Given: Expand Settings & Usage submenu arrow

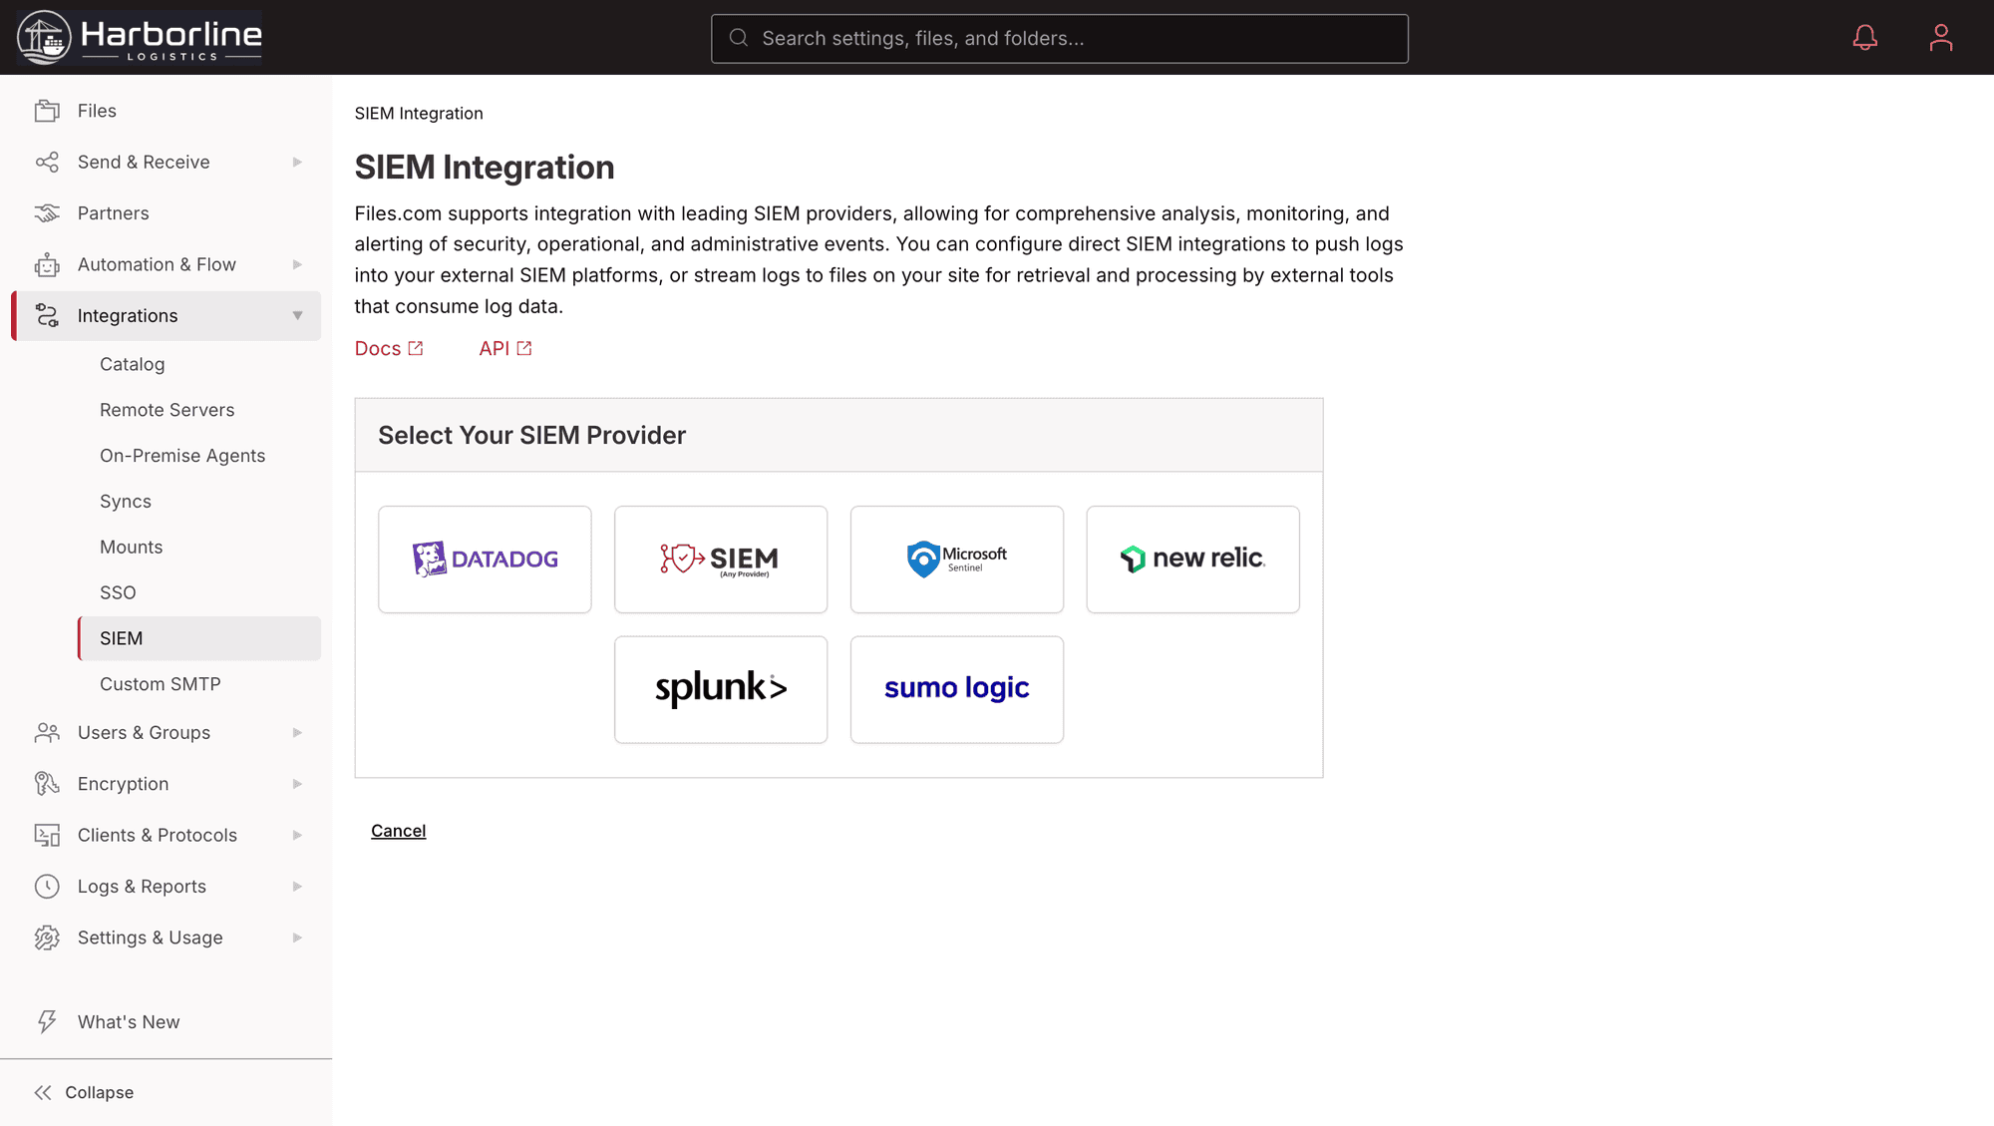Looking at the screenshot, I should pyautogui.click(x=297, y=938).
